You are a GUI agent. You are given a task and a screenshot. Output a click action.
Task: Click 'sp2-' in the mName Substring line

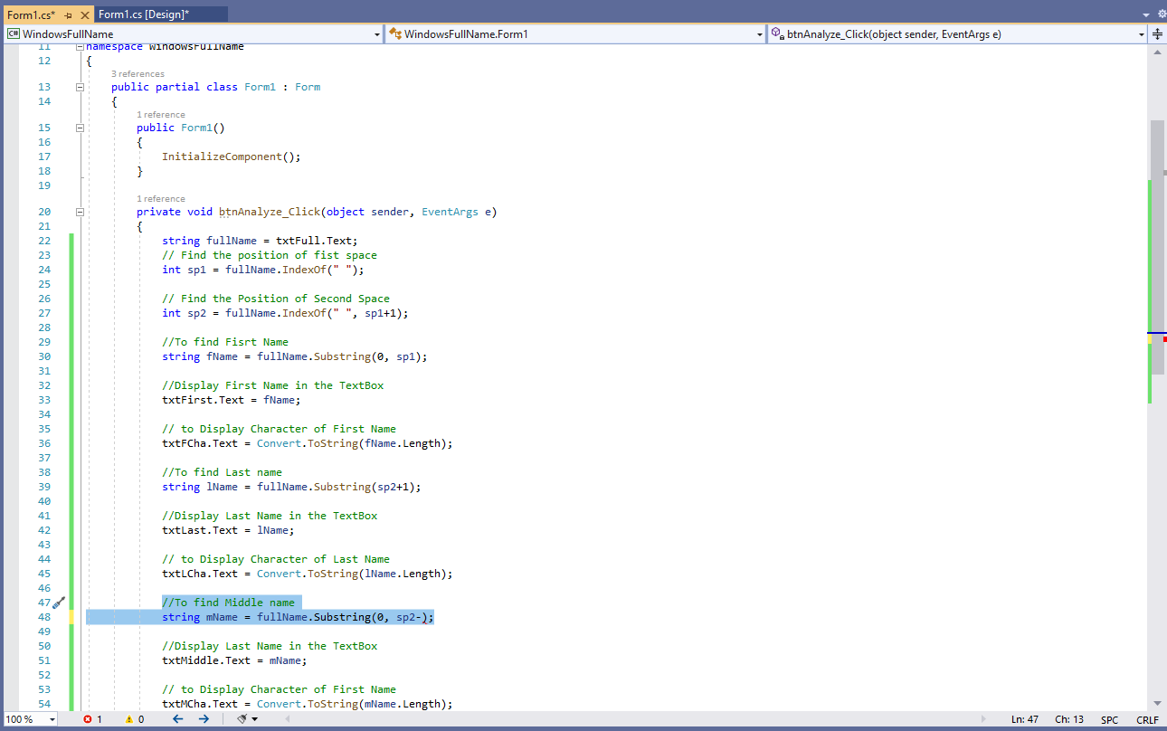(409, 617)
